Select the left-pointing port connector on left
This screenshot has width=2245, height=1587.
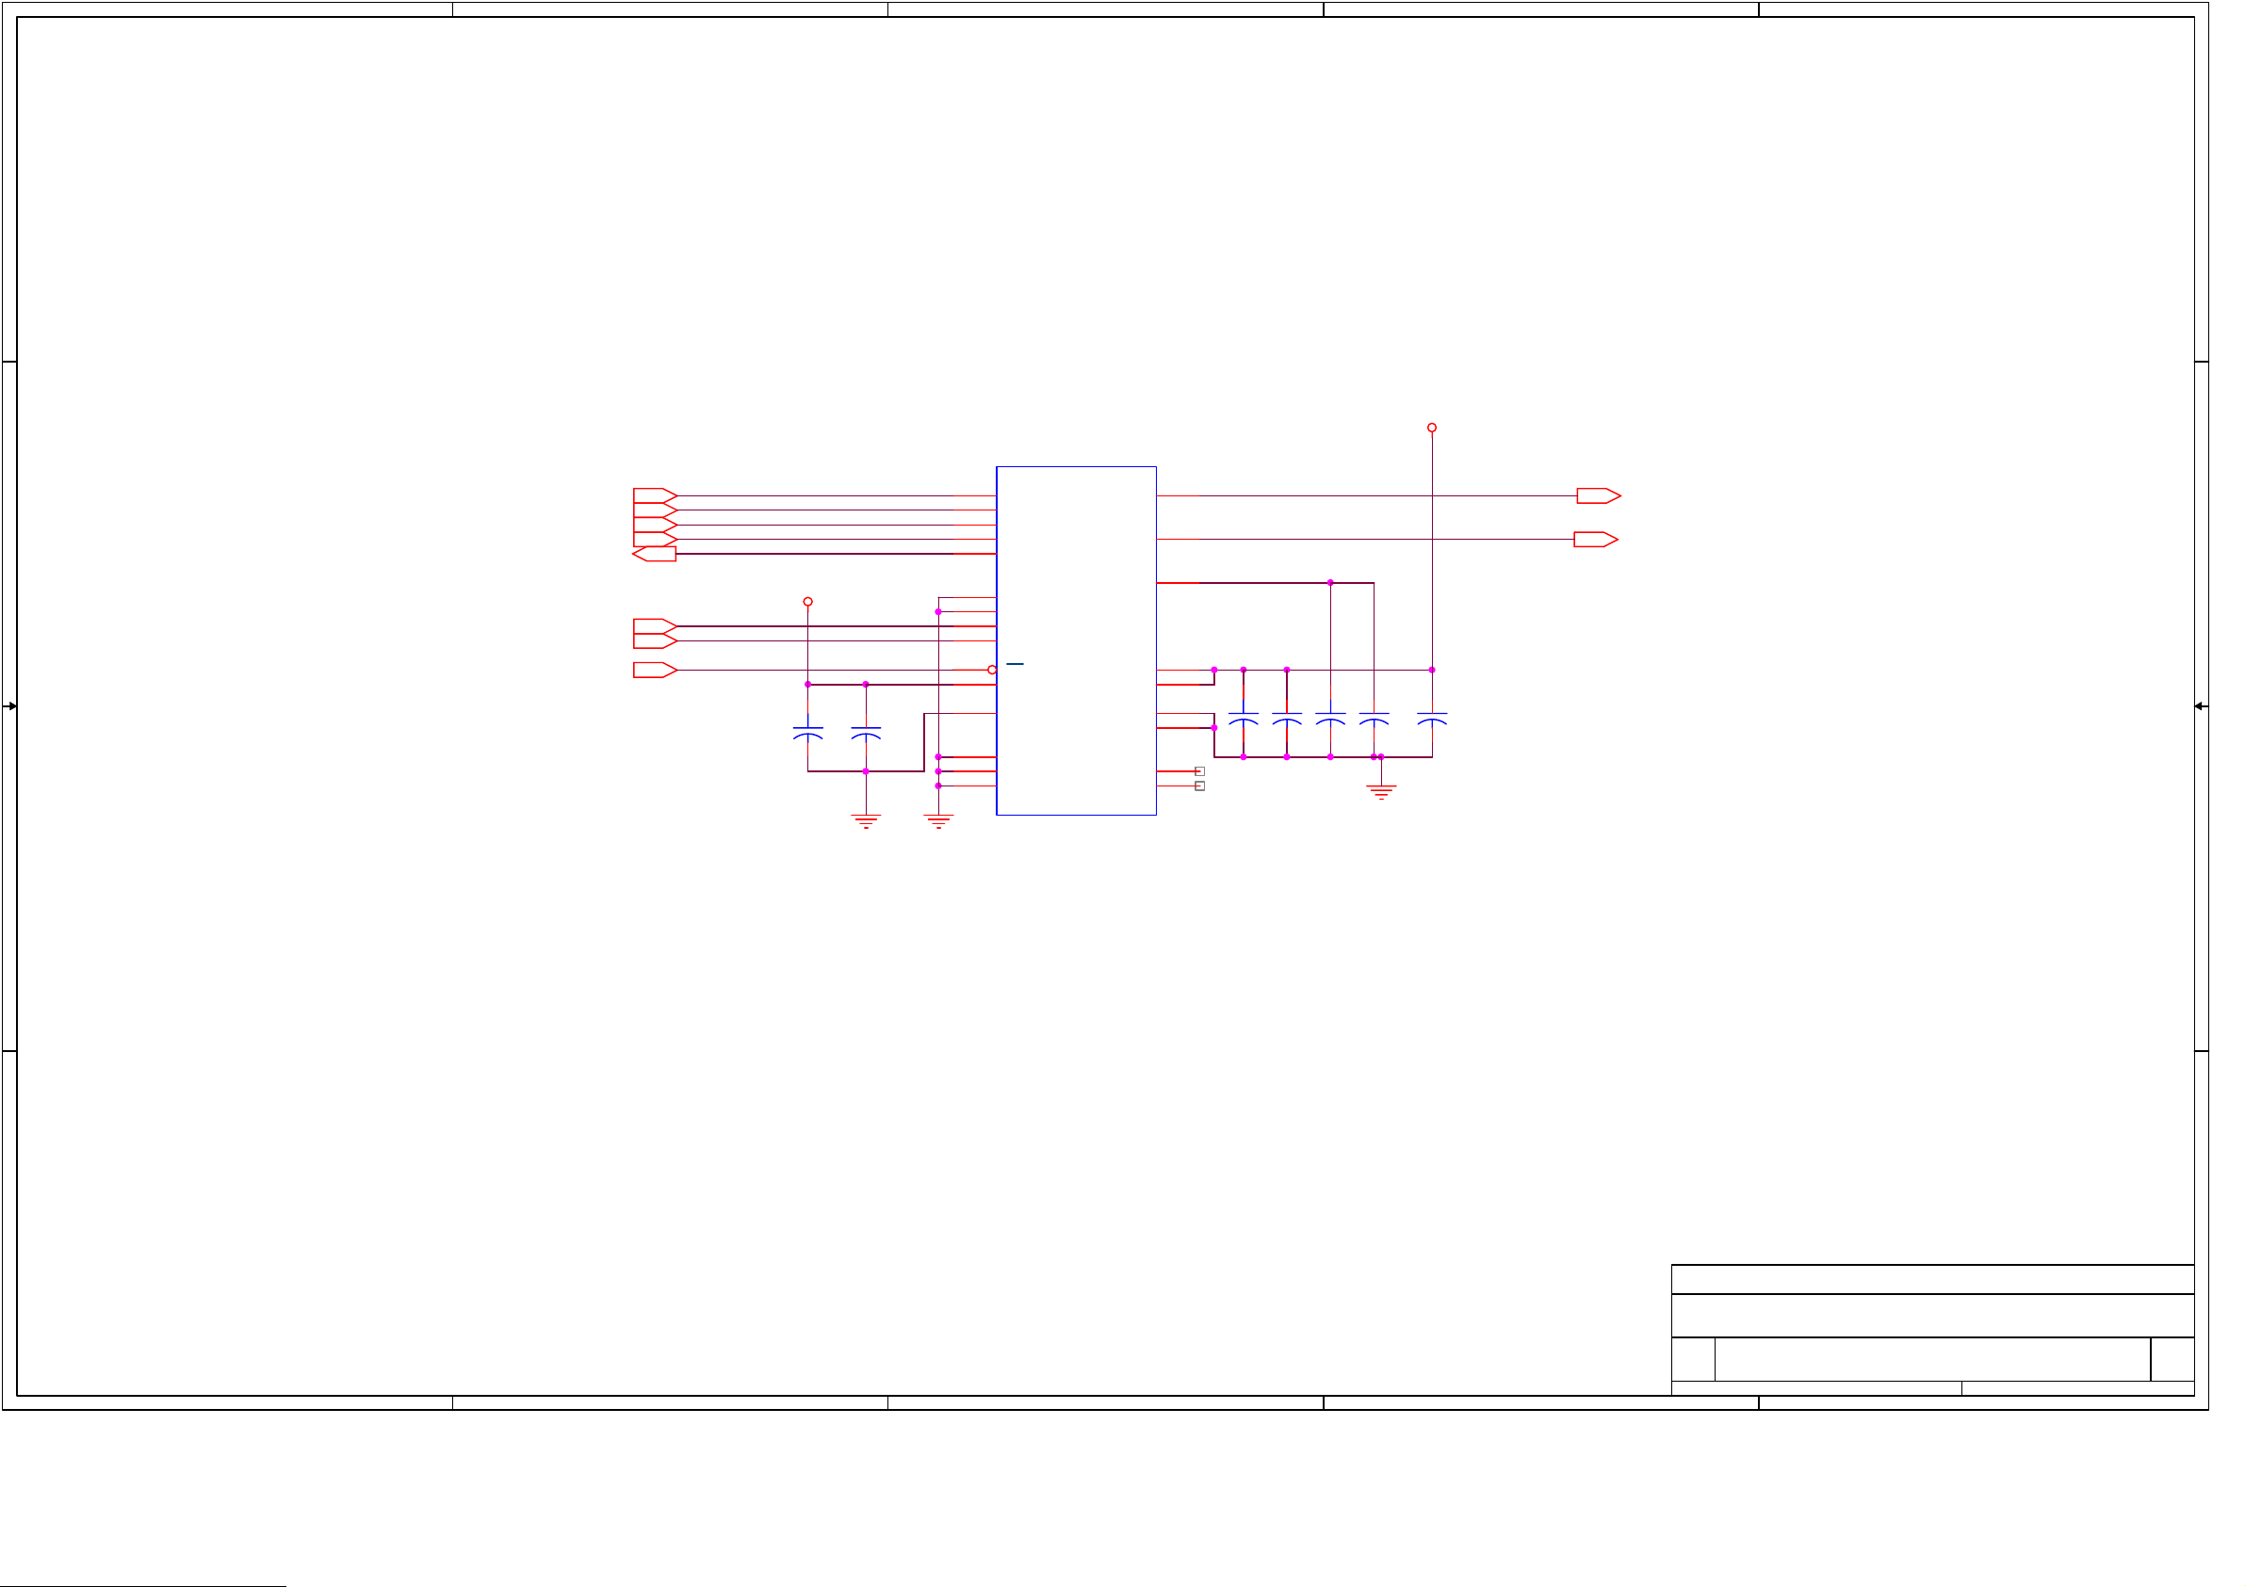tap(654, 554)
